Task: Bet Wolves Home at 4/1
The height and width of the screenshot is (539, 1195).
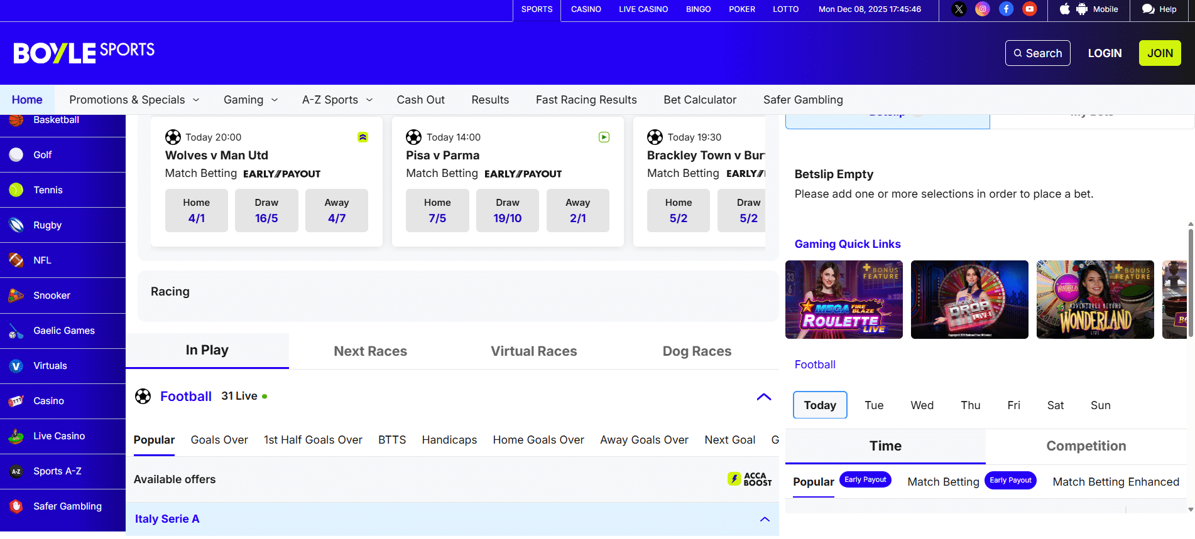Action: pos(197,211)
